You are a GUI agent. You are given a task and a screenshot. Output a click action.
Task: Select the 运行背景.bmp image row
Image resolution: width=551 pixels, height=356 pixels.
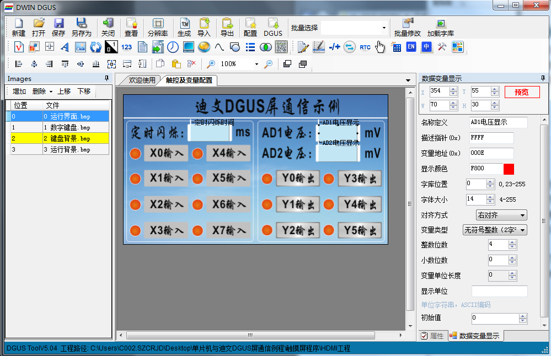[x=57, y=149]
